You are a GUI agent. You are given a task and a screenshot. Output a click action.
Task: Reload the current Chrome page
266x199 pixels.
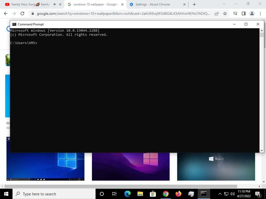22,13
